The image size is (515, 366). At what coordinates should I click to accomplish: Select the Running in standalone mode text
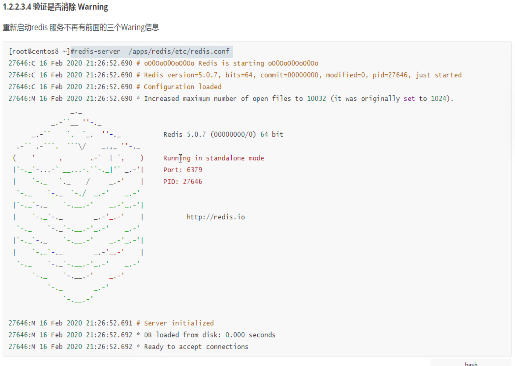[x=214, y=158]
